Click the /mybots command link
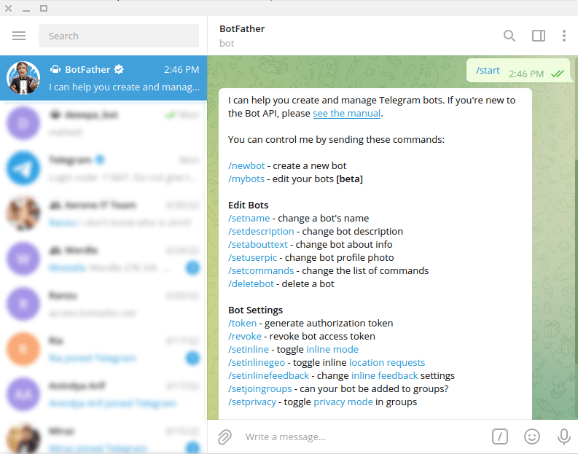 pos(247,179)
